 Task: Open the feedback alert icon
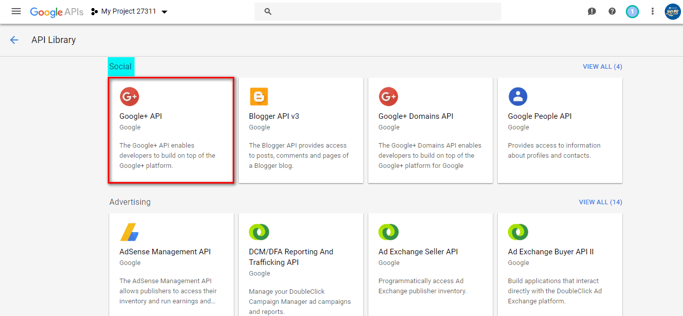coord(591,11)
